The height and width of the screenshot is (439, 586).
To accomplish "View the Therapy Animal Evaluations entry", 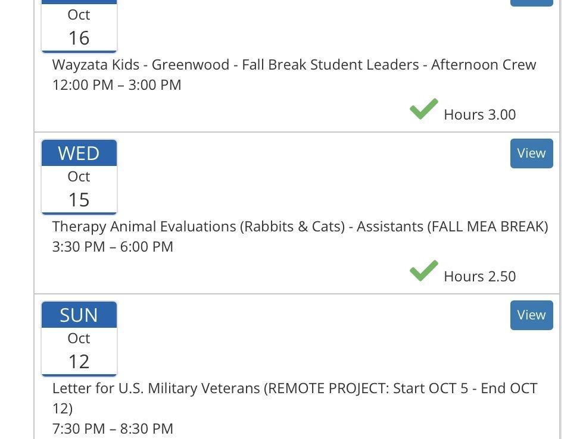I will 531,153.
